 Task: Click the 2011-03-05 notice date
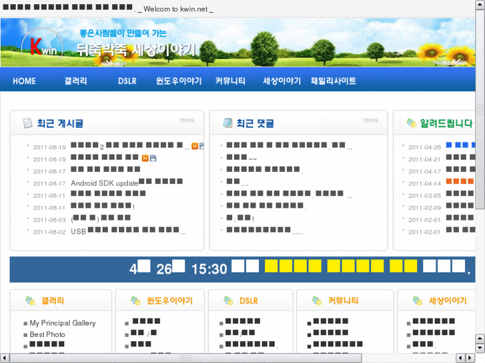coord(424,196)
